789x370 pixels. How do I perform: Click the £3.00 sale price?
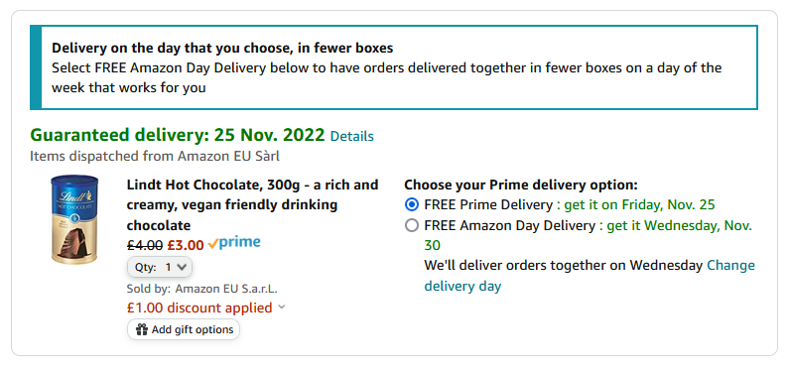(x=186, y=245)
